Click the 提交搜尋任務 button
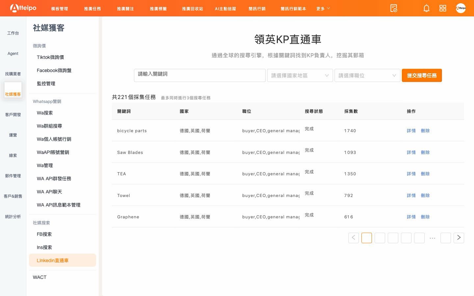This screenshot has height=296, width=474. (x=422, y=75)
